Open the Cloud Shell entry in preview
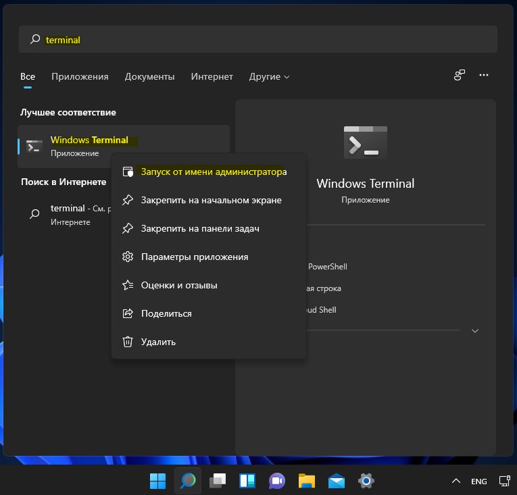Screen dimensions: 517x495 pos(321,310)
